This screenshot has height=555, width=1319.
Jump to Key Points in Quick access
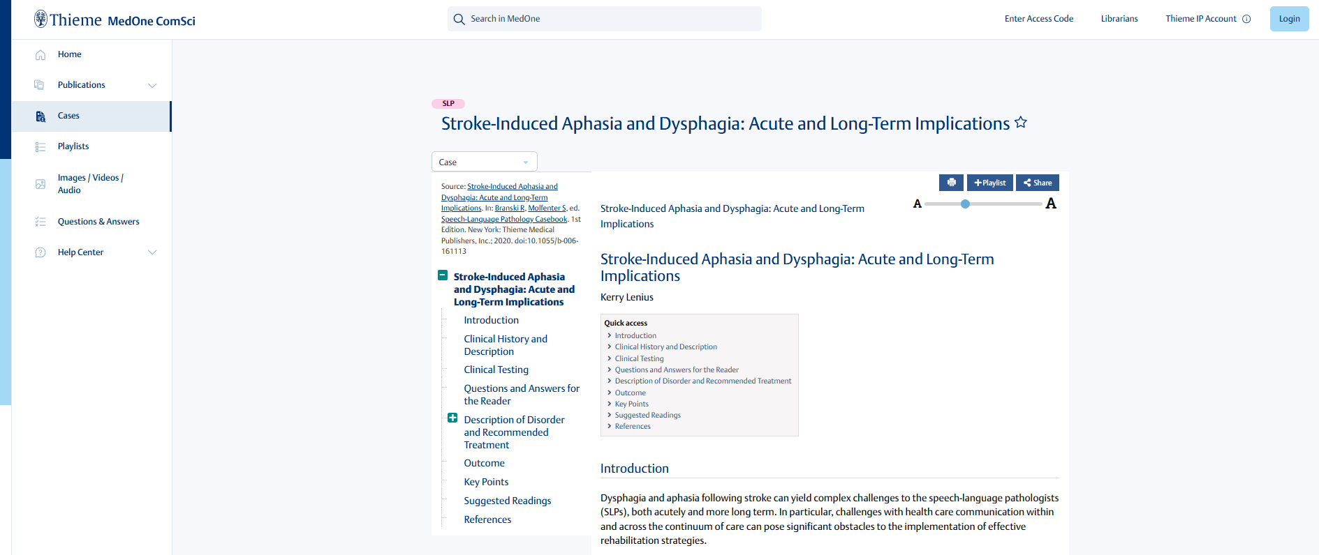point(632,404)
